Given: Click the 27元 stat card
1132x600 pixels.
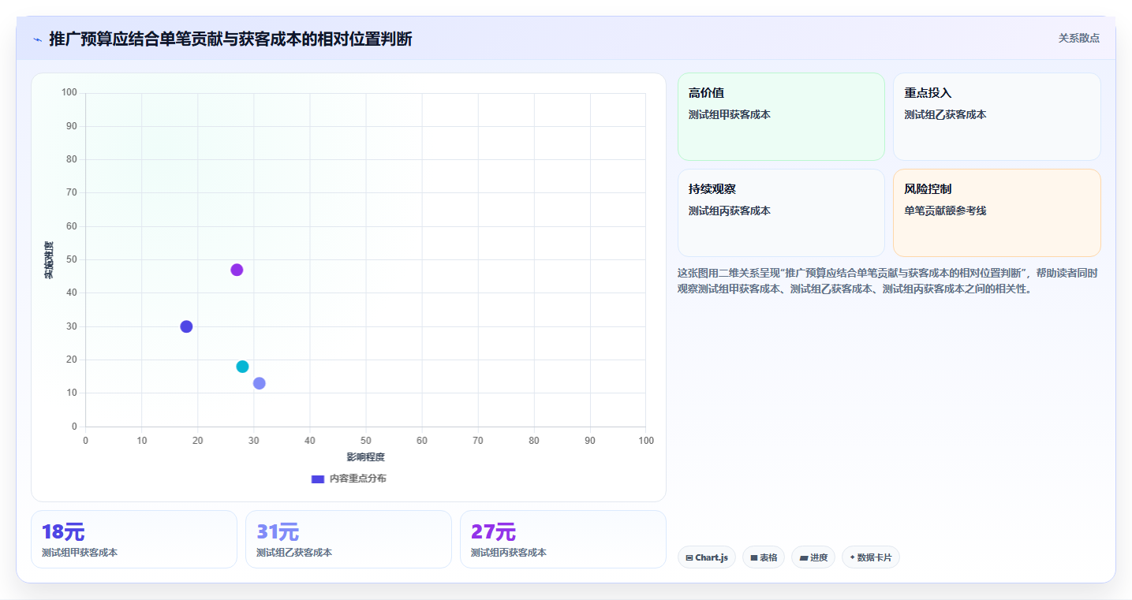Looking at the screenshot, I should click(563, 539).
